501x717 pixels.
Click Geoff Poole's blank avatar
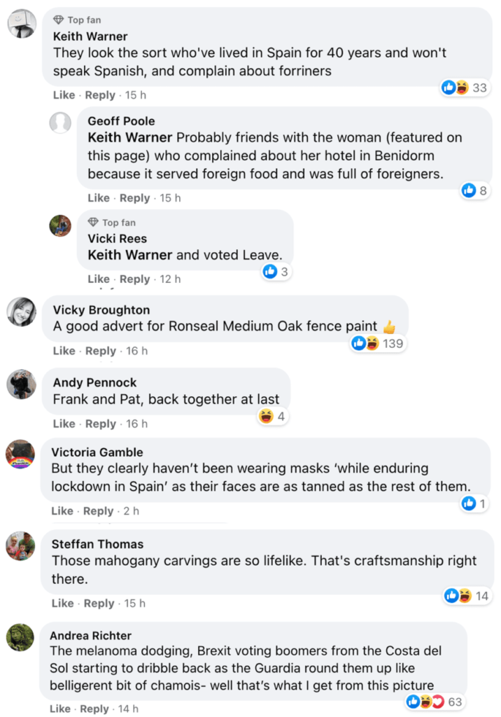point(60,123)
